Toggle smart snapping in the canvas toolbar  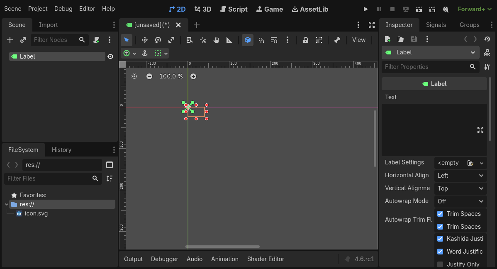tap(261, 40)
